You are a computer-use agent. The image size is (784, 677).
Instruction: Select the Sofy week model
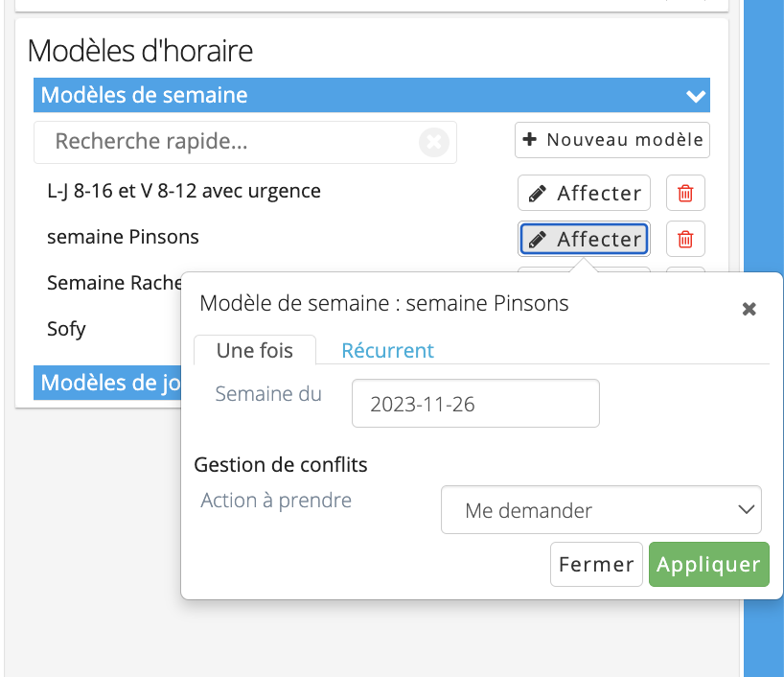tap(66, 329)
